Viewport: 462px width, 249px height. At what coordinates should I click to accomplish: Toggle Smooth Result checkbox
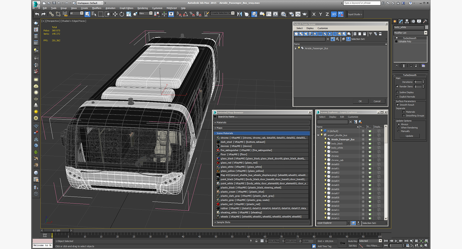[397, 105]
